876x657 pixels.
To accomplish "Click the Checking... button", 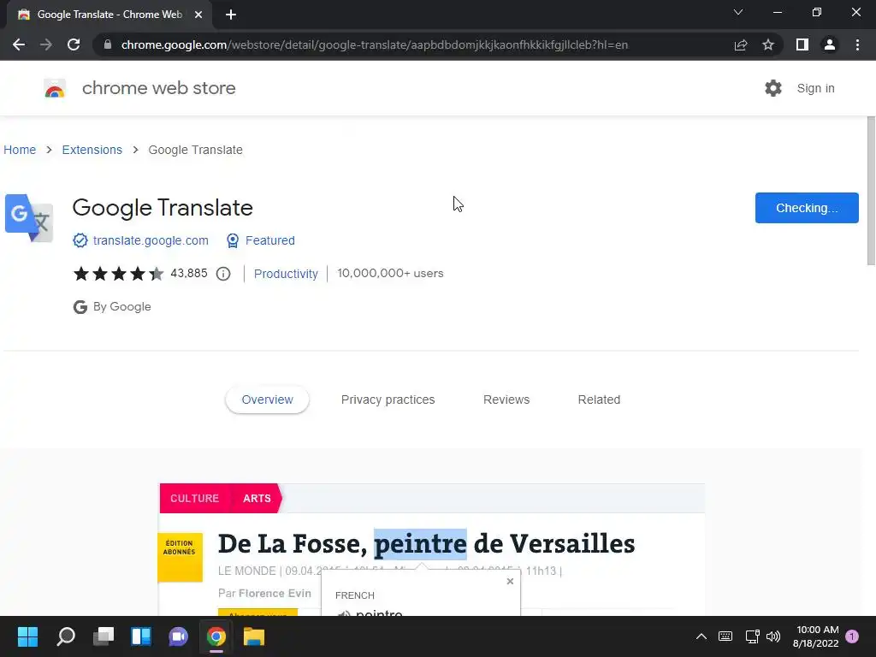I will tap(807, 208).
